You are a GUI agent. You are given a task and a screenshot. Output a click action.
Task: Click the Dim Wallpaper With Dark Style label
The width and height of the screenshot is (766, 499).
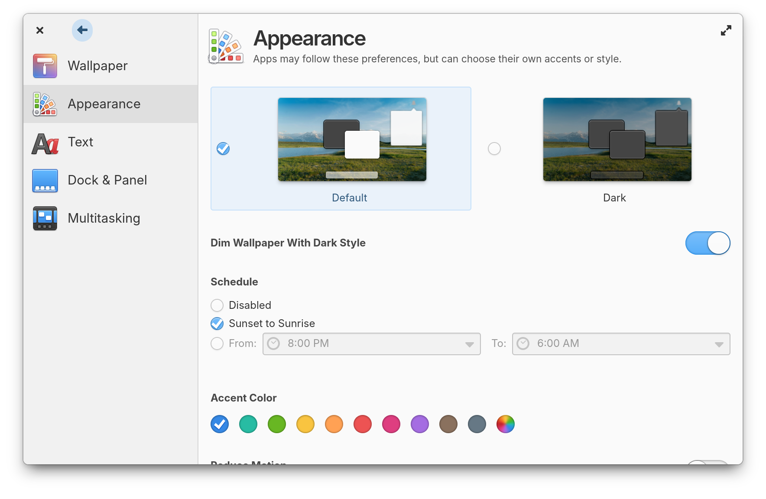[x=288, y=243]
